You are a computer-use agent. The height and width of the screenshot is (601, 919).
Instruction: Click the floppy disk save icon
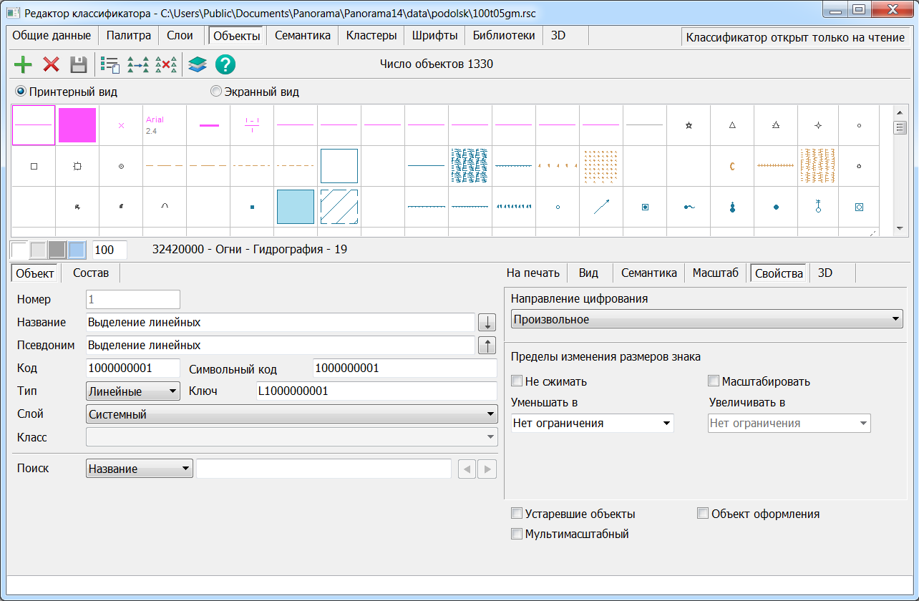click(78, 65)
